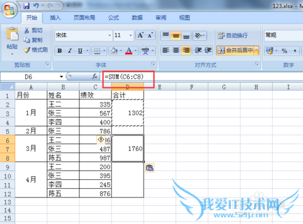Open the 常规 number format box
Viewport: 303px width, 224px height.
284,35
